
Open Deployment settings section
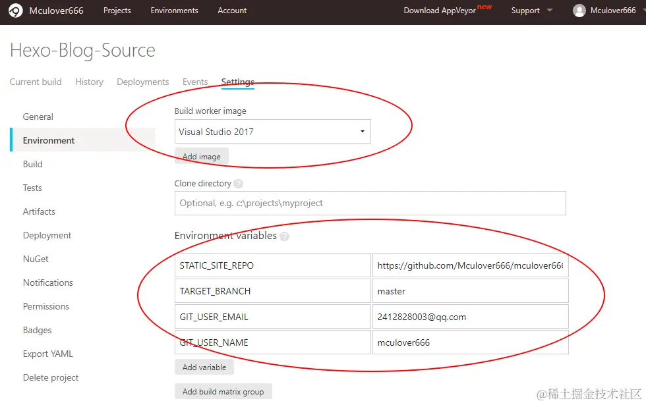click(x=47, y=236)
